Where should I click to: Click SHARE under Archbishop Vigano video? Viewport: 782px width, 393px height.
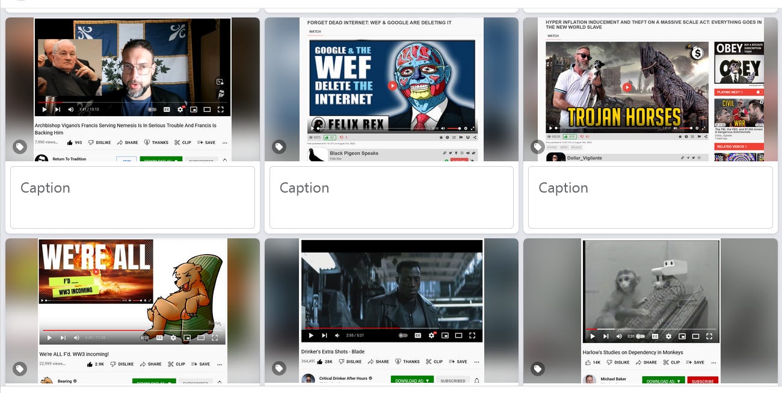[128, 143]
